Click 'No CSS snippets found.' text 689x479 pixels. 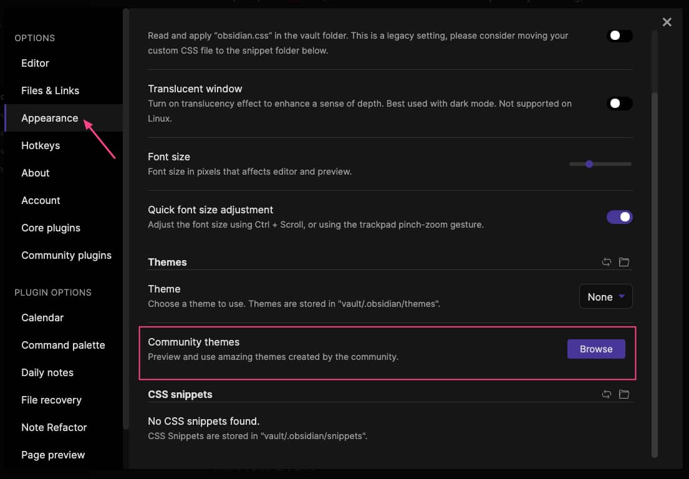(203, 421)
